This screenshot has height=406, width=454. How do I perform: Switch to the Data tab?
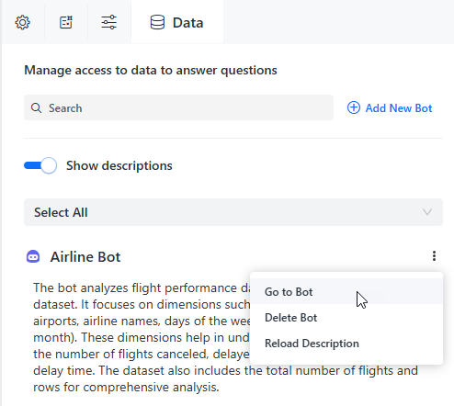tap(177, 22)
